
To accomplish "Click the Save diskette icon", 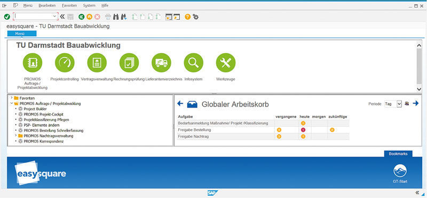I will (x=70, y=17).
